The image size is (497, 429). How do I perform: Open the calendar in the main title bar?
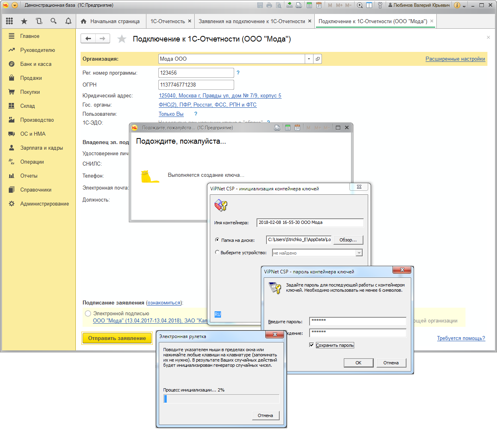(x=319, y=5)
